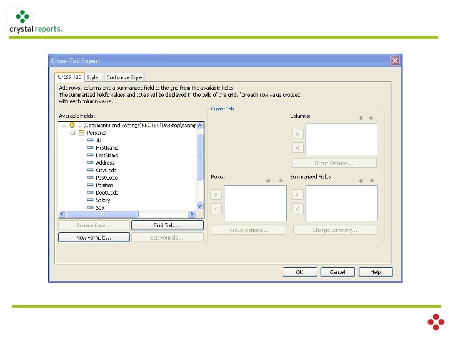The image size is (450, 337).
Task: Add field to Summarized Fields with arrow
Action: point(297,195)
